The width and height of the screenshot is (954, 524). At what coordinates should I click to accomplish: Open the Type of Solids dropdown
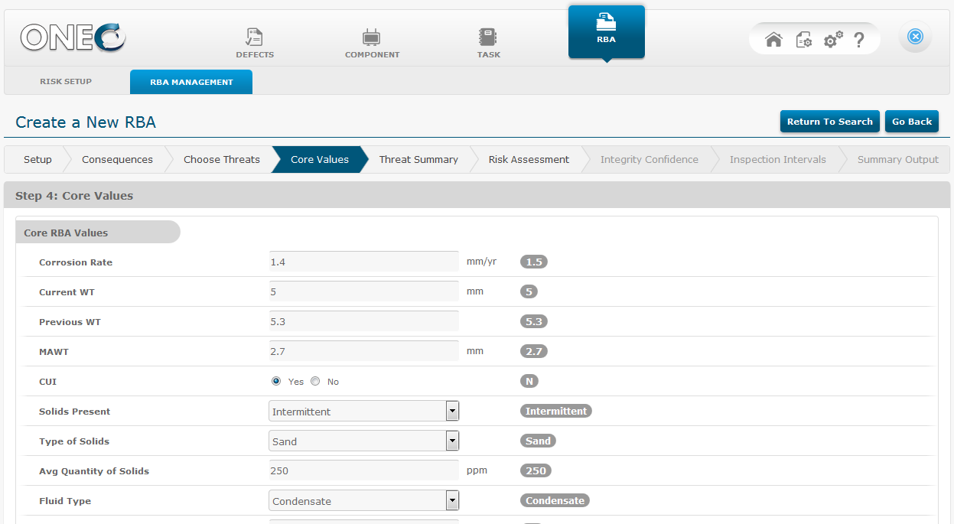click(x=452, y=441)
